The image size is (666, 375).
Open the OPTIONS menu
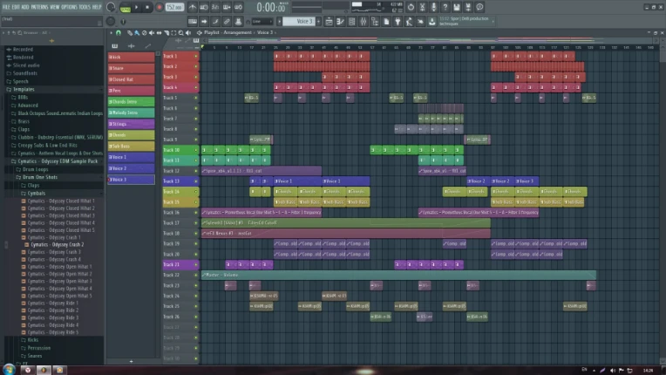click(x=69, y=7)
